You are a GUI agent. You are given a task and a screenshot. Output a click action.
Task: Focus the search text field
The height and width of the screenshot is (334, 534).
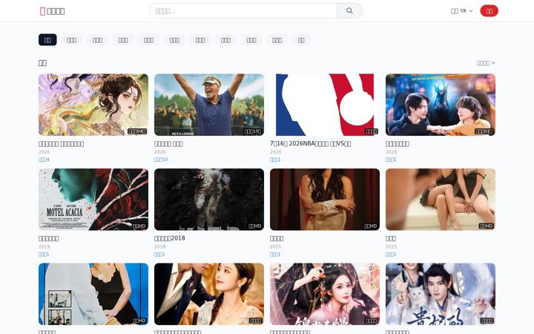pos(243,11)
